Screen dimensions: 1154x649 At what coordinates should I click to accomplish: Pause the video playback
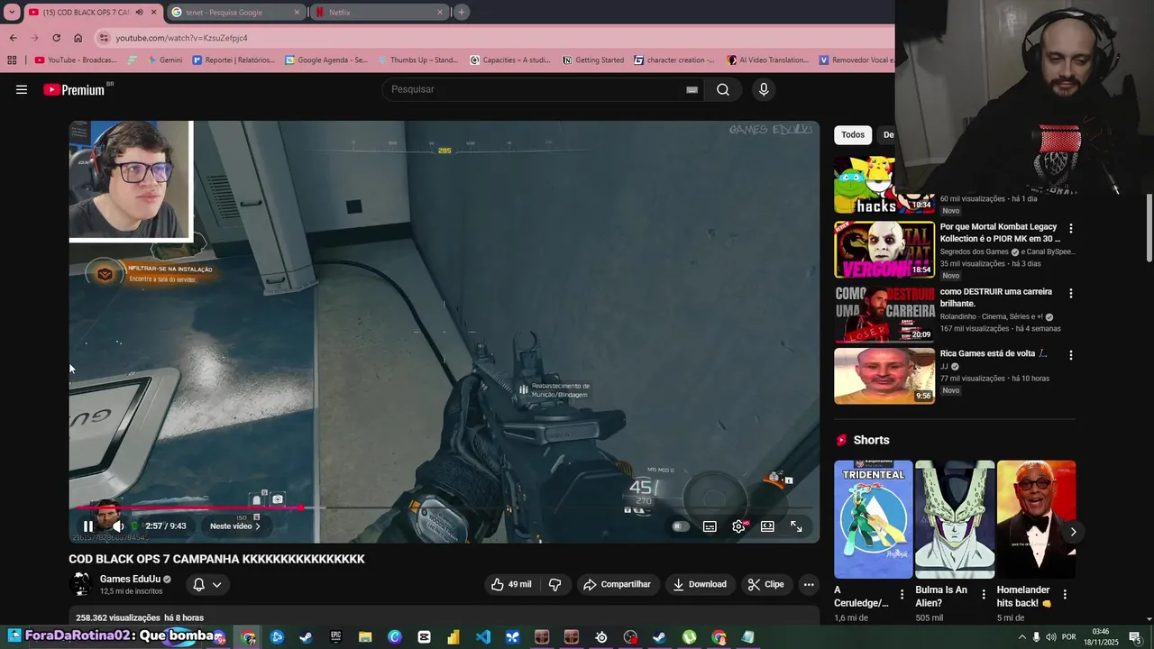coord(88,526)
